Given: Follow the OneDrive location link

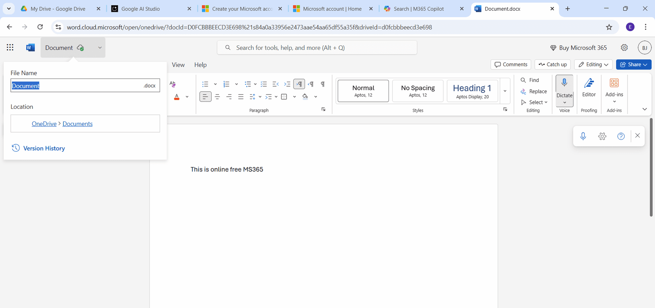Looking at the screenshot, I should [44, 124].
